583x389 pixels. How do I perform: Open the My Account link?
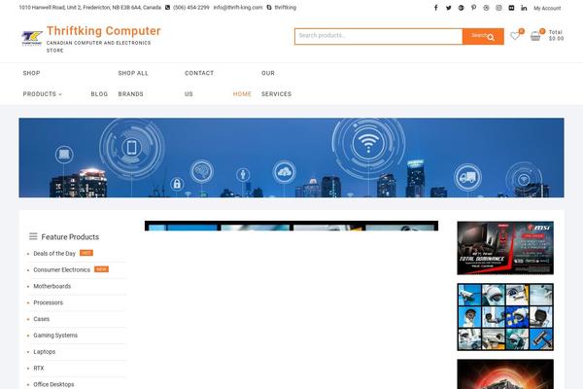pos(547,8)
